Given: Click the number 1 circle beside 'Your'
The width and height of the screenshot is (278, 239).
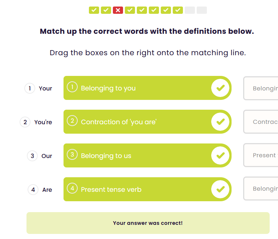Looking at the screenshot, I should pos(30,88).
